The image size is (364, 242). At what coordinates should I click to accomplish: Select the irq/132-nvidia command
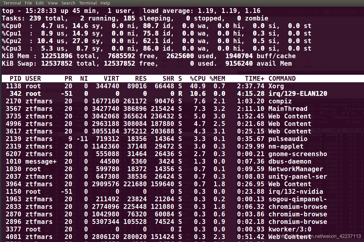(x=296, y=192)
